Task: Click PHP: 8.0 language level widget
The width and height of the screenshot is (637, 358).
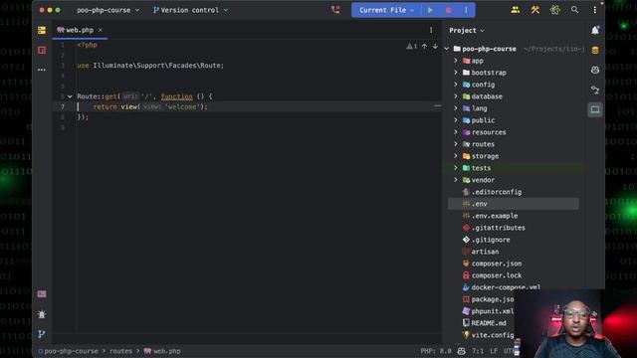Action: (x=436, y=351)
